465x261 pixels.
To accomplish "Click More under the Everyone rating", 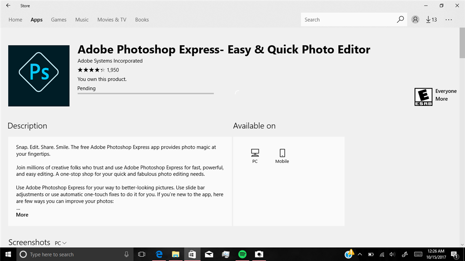I will point(441,99).
